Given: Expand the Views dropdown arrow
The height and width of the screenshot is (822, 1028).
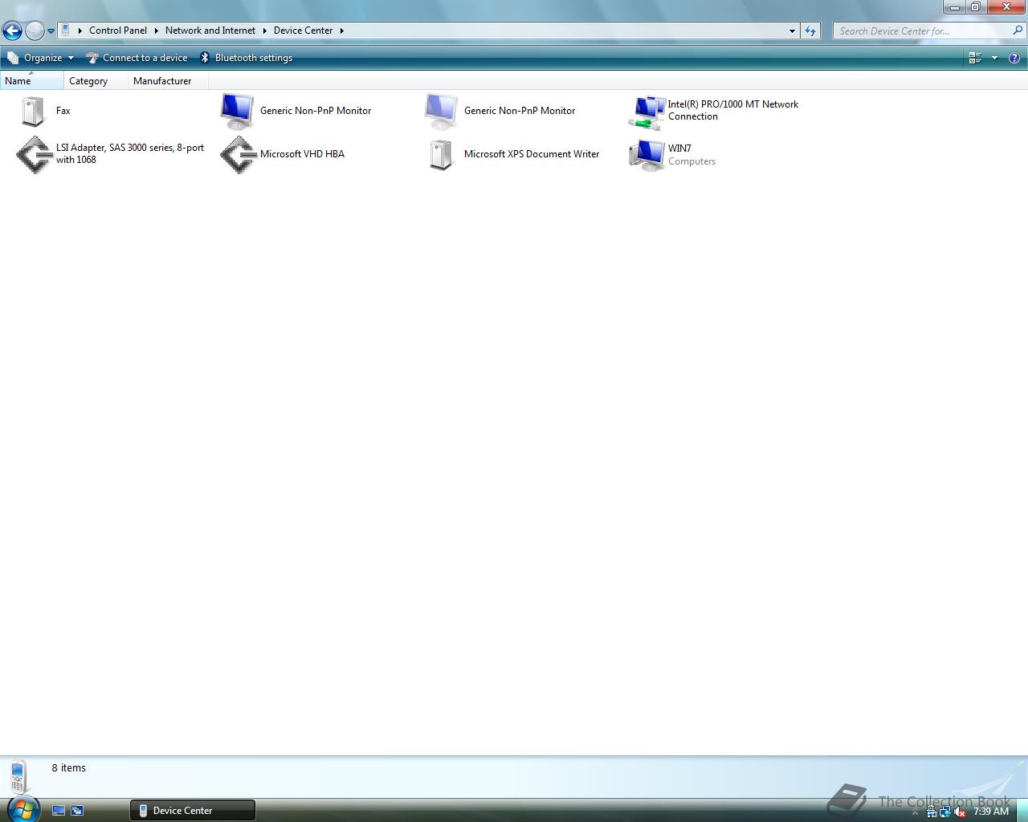Looking at the screenshot, I should click(994, 58).
